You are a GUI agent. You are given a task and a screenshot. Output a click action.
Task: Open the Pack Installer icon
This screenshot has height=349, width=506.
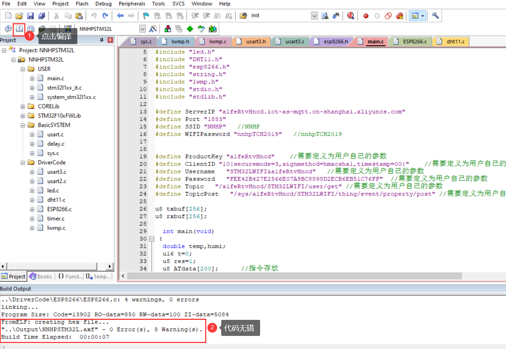(213, 29)
